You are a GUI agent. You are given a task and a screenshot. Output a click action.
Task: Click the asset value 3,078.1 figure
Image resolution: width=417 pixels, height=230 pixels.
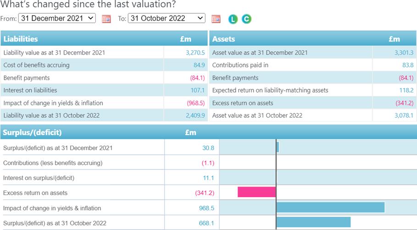[404, 115]
